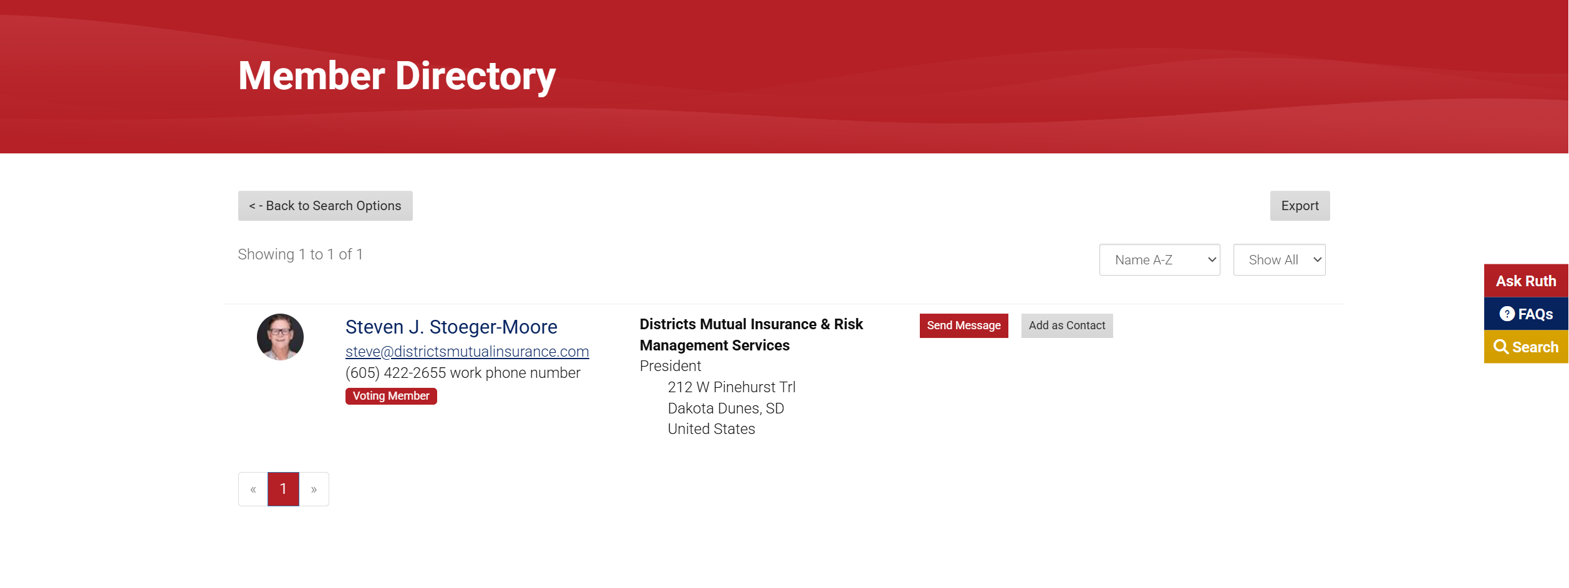The height and width of the screenshot is (588, 1569).
Task: Click the FAQs question mark icon
Action: 1507,314
